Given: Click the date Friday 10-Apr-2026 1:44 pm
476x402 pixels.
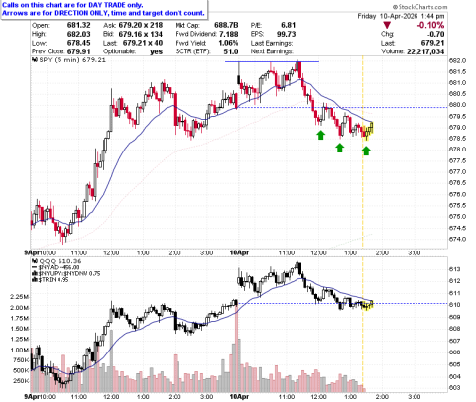Looking at the screenshot, I should coord(401,16).
